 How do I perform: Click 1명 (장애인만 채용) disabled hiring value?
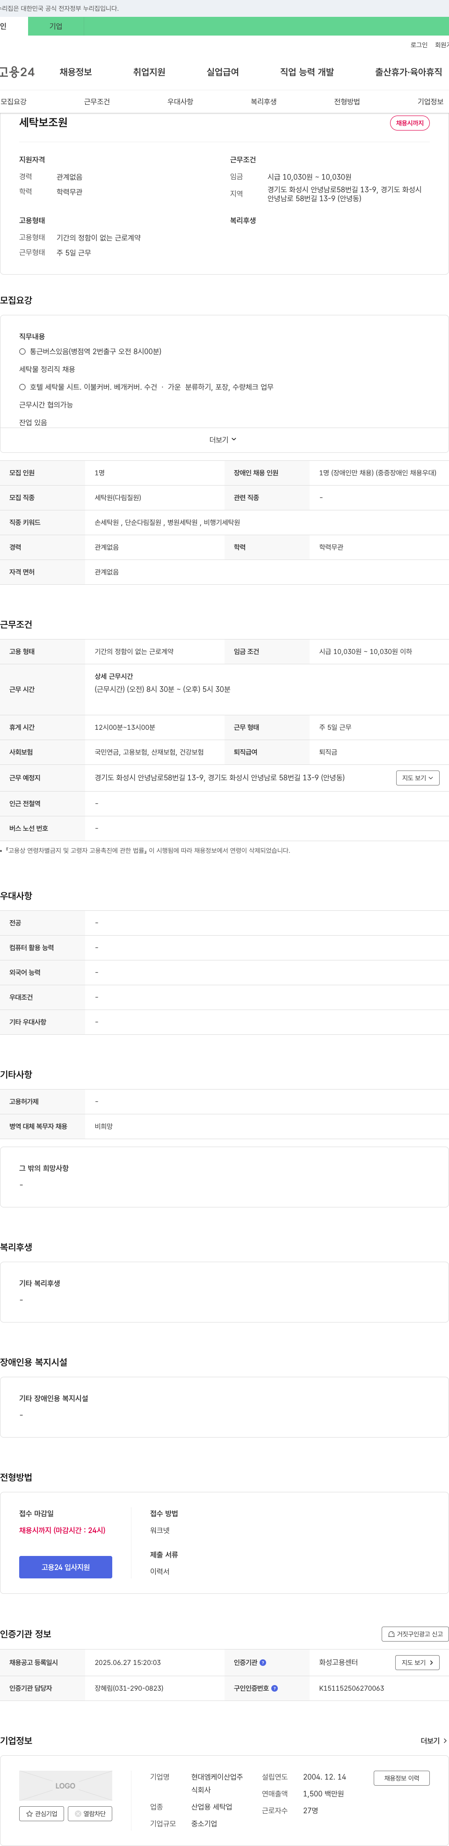point(377,473)
